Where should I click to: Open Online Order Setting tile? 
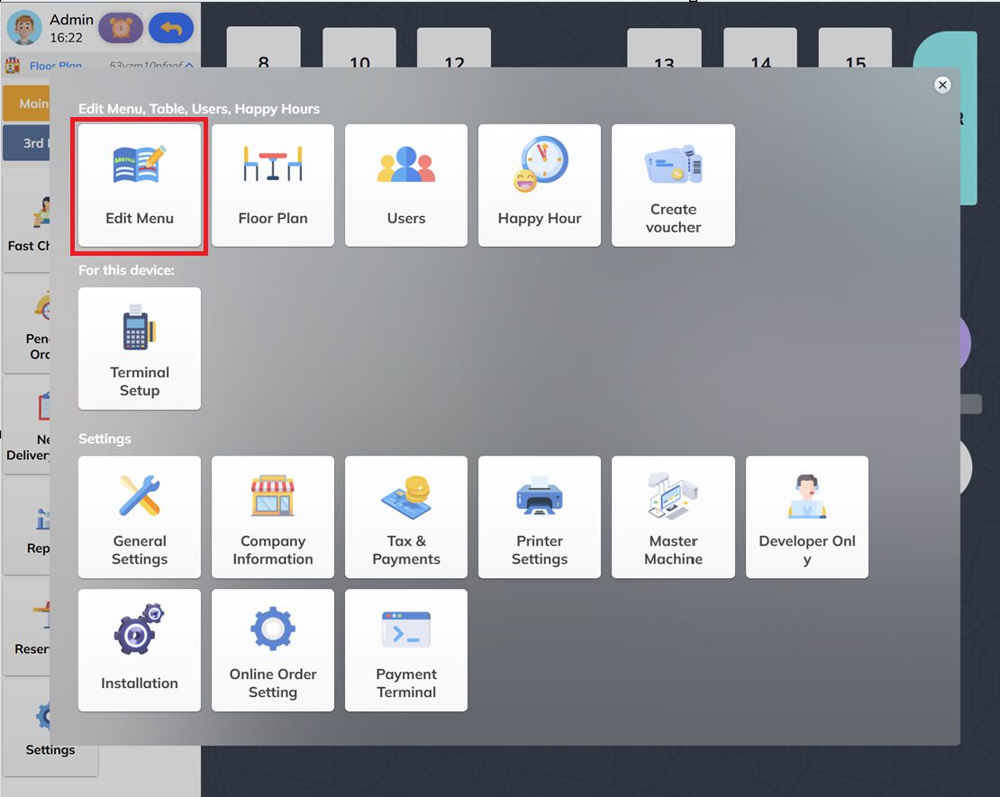[x=272, y=650]
